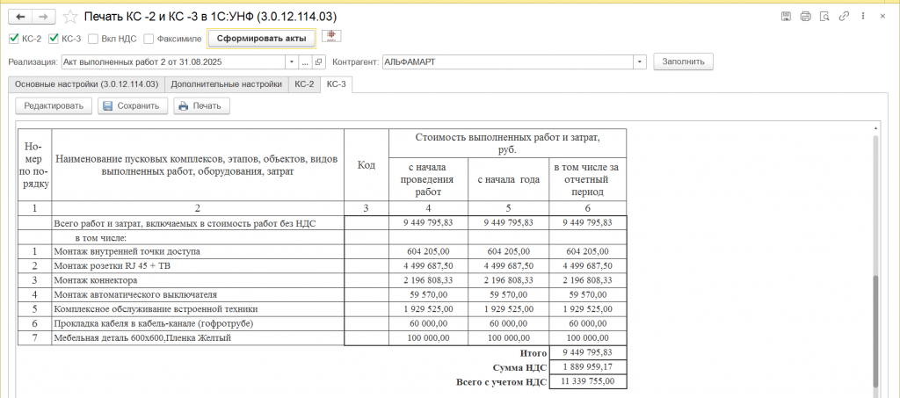Select row Мебельная деталь 600x600,Пленка Желтый
Image resolution: width=900 pixels, height=398 pixels.
[322, 337]
